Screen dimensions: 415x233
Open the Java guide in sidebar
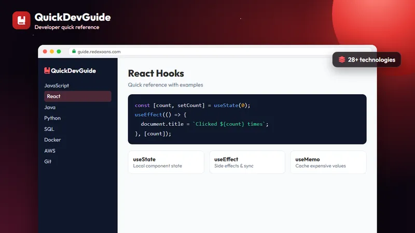tap(50, 107)
